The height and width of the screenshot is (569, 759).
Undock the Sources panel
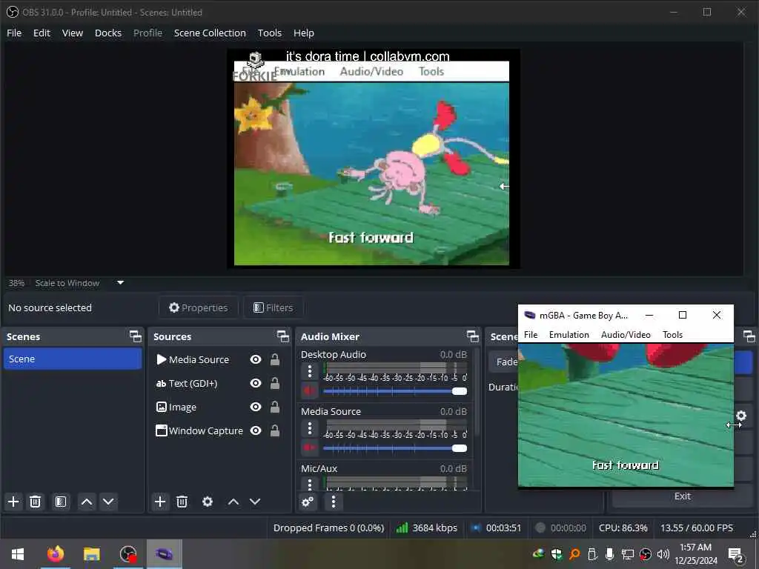tap(282, 336)
